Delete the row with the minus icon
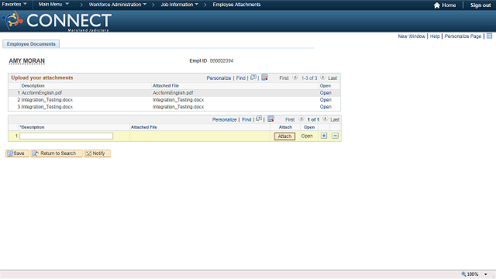This screenshot has width=496, height=279. [x=336, y=136]
